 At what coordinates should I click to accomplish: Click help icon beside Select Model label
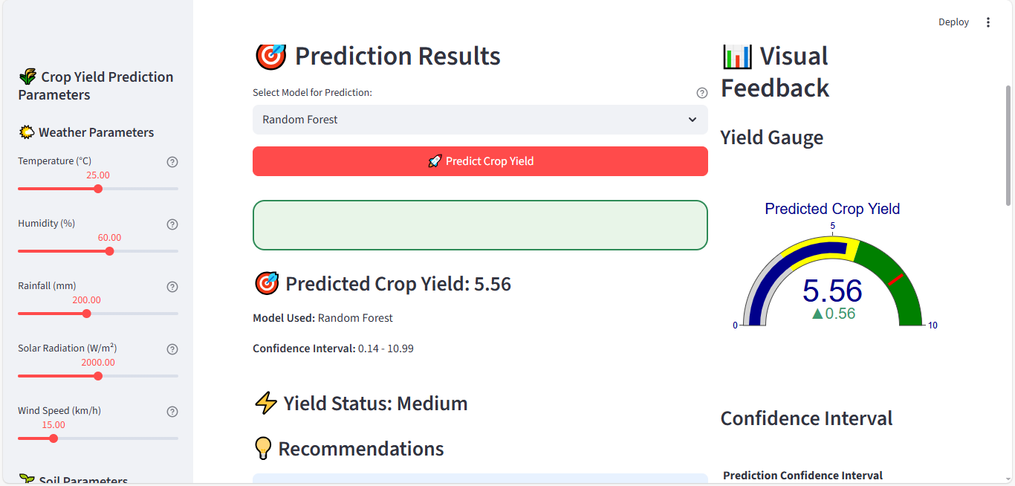click(x=701, y=93)
